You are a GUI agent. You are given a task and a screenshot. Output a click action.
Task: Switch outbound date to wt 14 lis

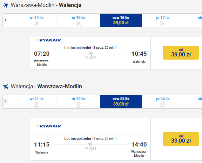pyautogui.click(x=36, y=20)
